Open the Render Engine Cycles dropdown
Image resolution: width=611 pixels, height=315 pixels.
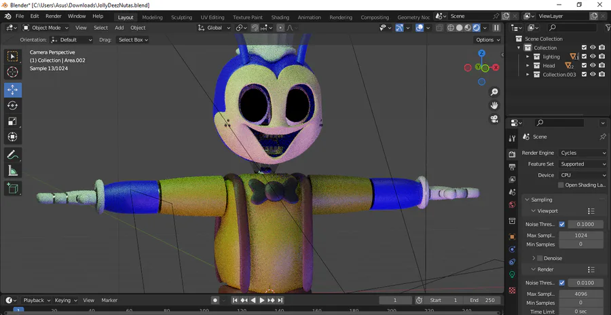[583, 153]
